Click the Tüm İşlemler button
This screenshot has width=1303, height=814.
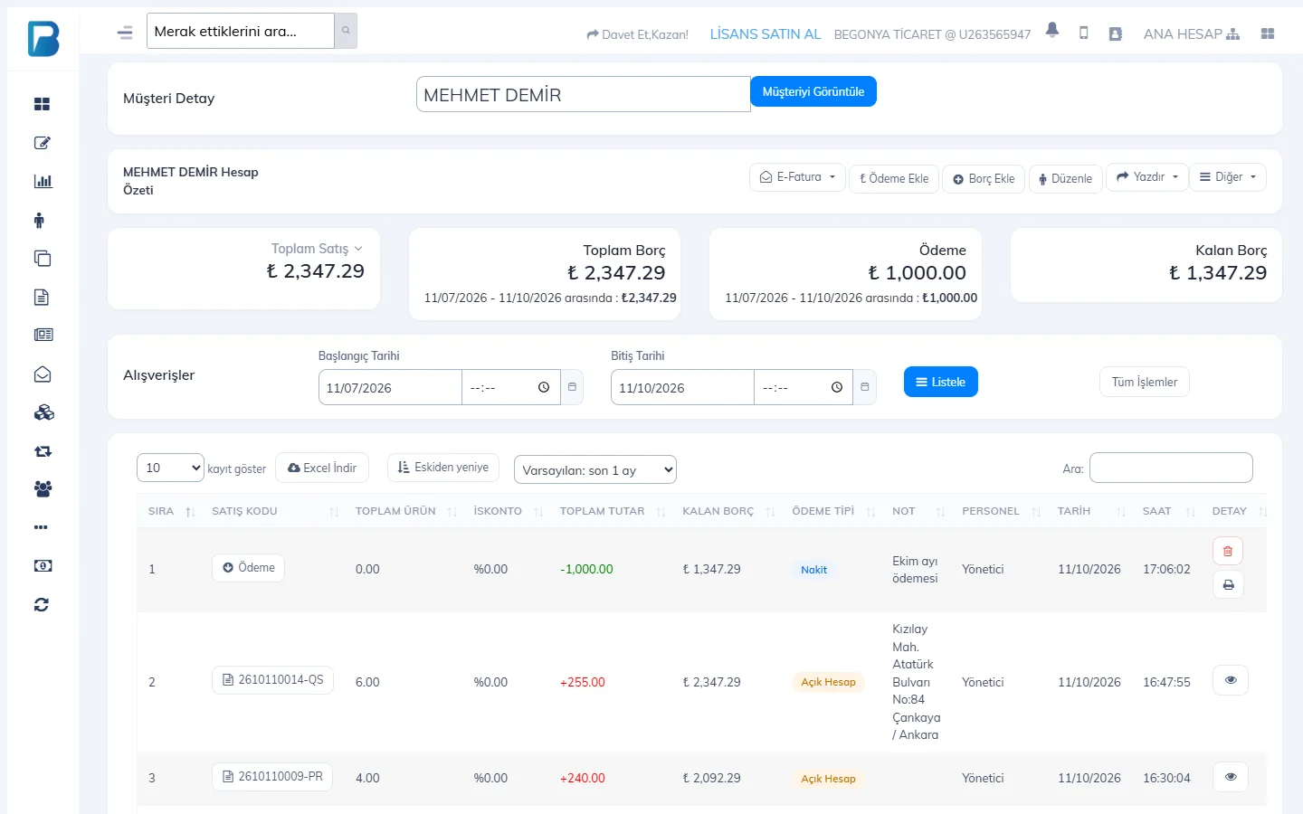click(x=1145, y=382)
